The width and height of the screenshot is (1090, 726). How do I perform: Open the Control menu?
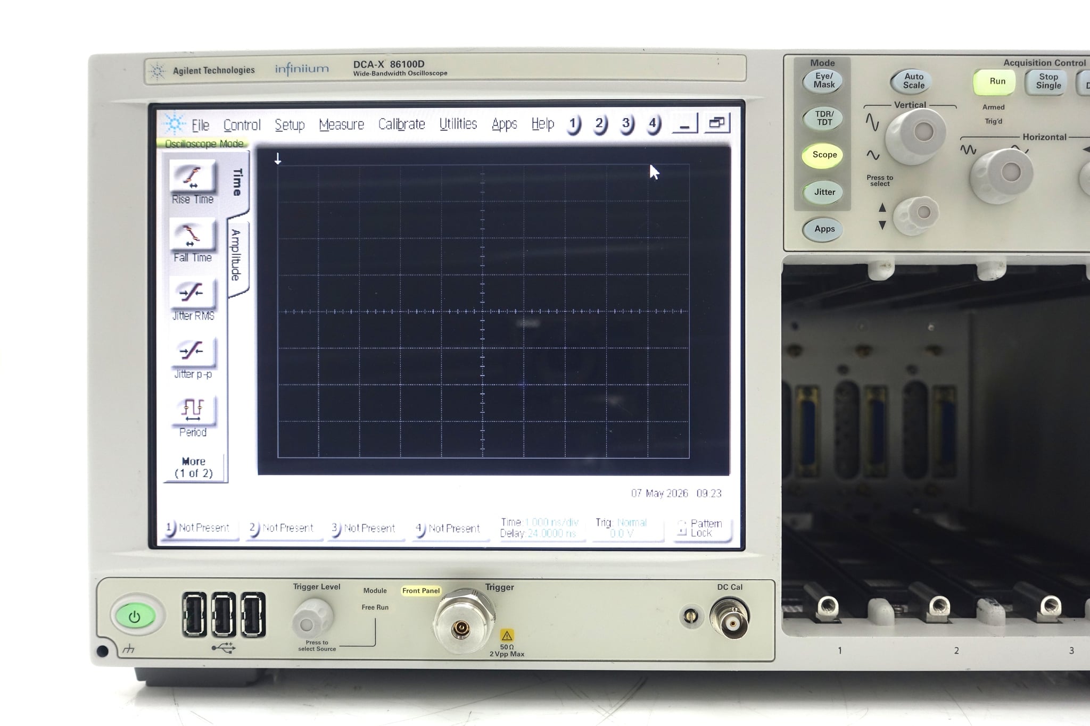(242, 125)
